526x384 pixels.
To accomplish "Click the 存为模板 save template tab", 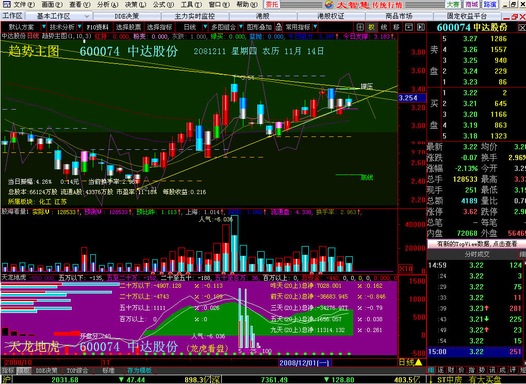I will [x=140, y=371].
